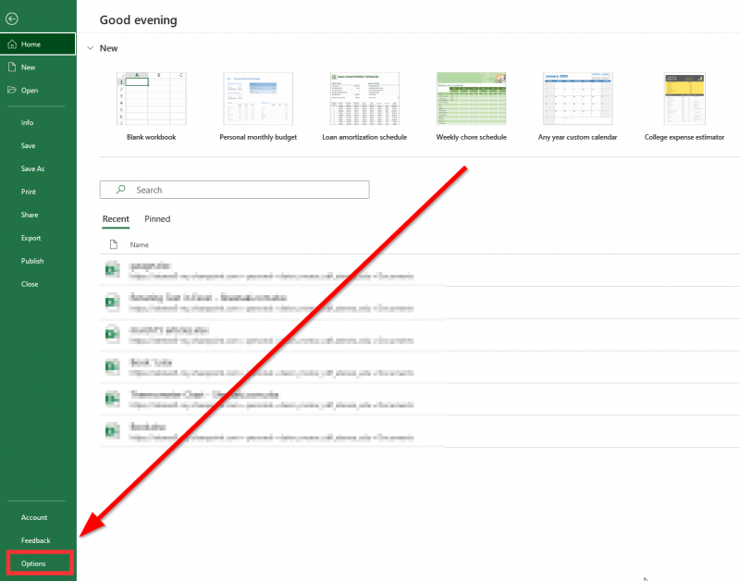The height and width of the screenshot is (581, 740).
Task: Switch to the Pinned tab
Action: point(157,218)
